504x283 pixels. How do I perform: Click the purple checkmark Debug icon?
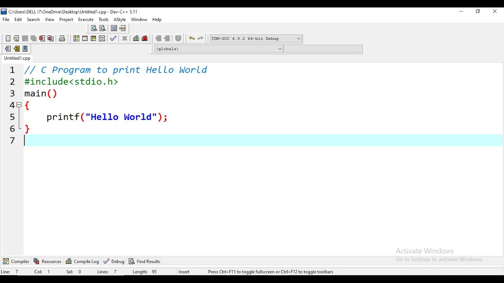pyautogui.click(x=113, y=39)
